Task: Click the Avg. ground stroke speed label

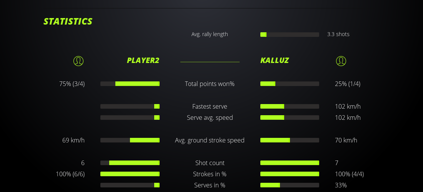Action: pyautogui.click(x=210, y=140)
